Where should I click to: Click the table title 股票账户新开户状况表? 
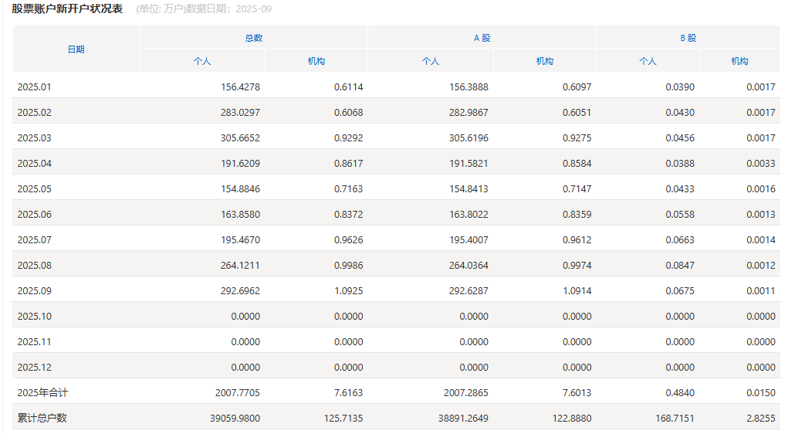[67, 9]
